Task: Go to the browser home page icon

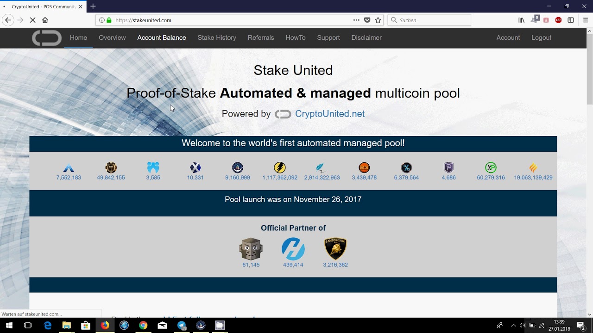Action: click(x=45, y=20)
